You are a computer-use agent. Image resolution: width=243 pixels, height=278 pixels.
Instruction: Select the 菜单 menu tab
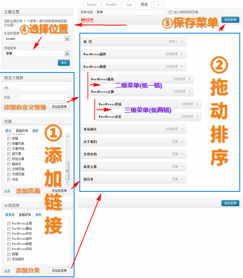pos(144,4)
